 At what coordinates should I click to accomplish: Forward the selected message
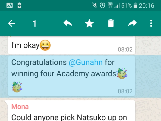132,23
